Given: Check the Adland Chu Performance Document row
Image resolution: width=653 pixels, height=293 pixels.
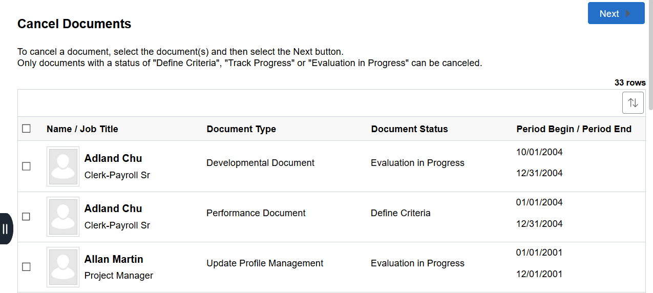Looking at the screenshot, I should (27, 217).
